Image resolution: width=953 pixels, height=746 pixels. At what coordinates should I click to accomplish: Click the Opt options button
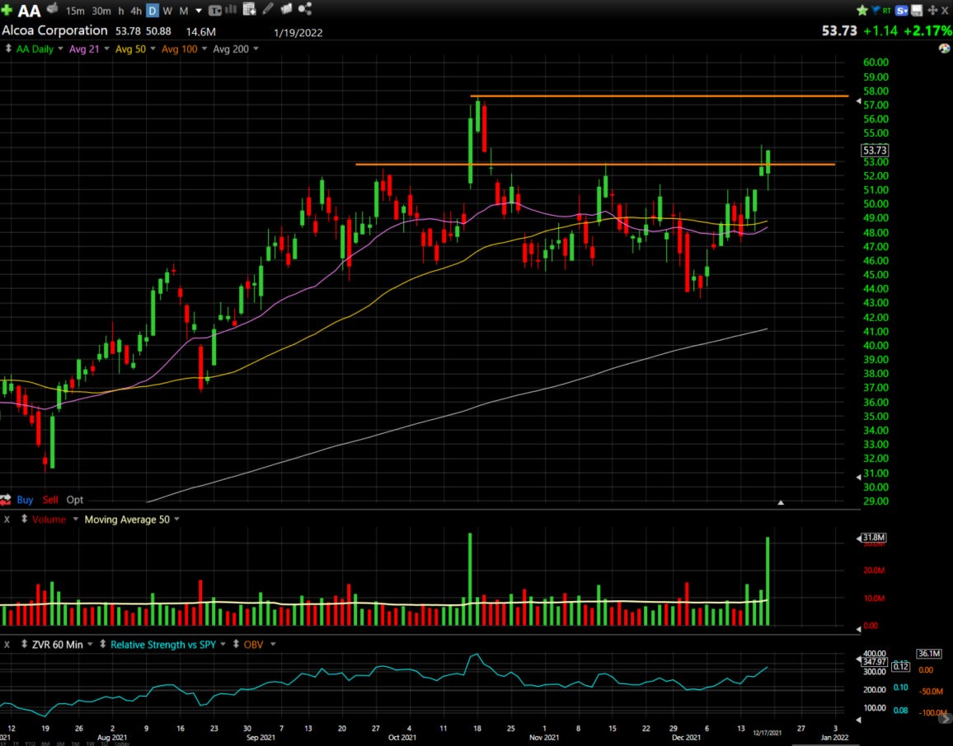coord(75,500)
